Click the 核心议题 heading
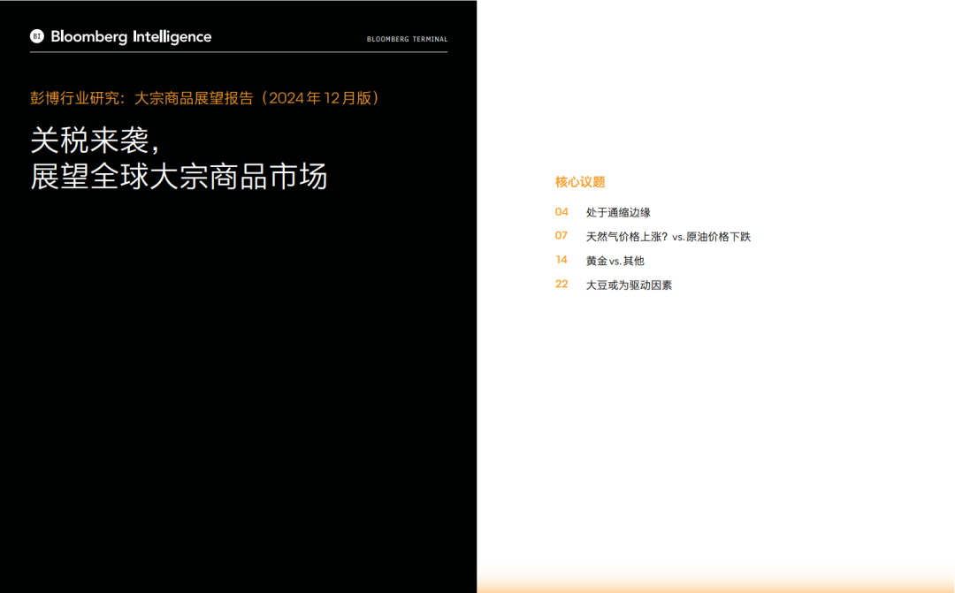This screenshot has width=955, height=593. pyautogui.click(x=580, y=182)
